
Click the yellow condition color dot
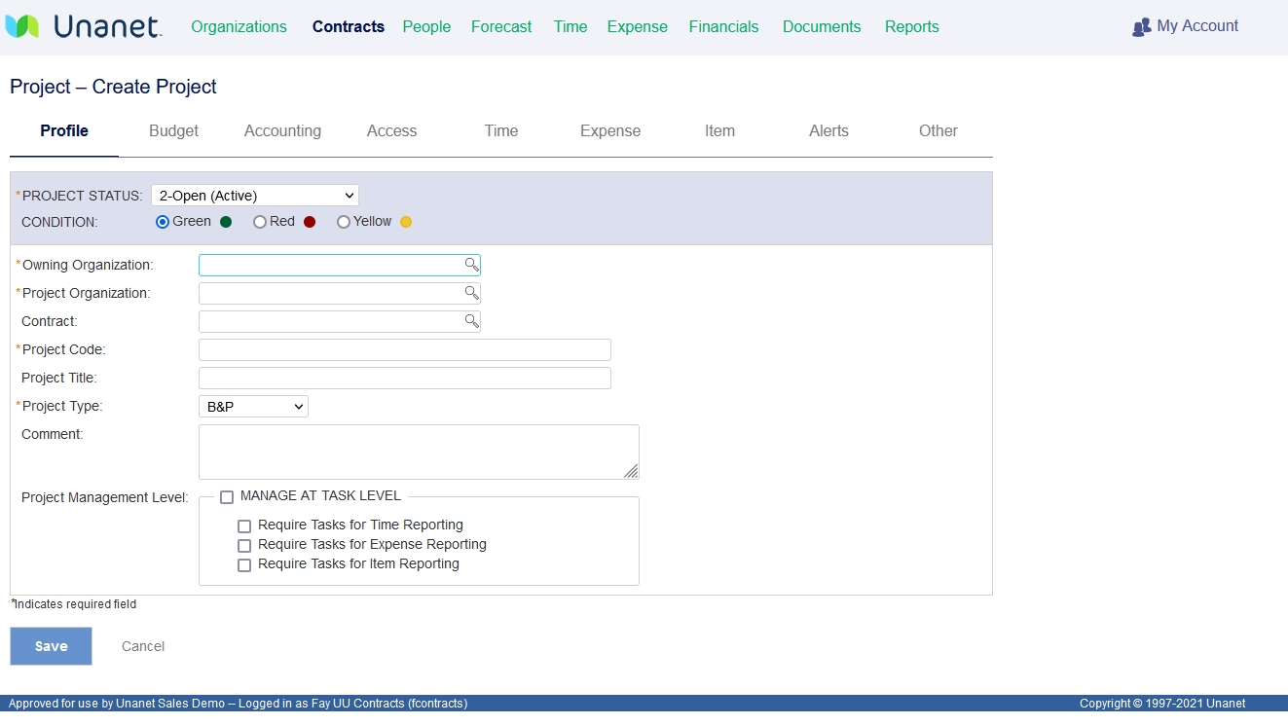pyautogui.click(x=406, y=221)
